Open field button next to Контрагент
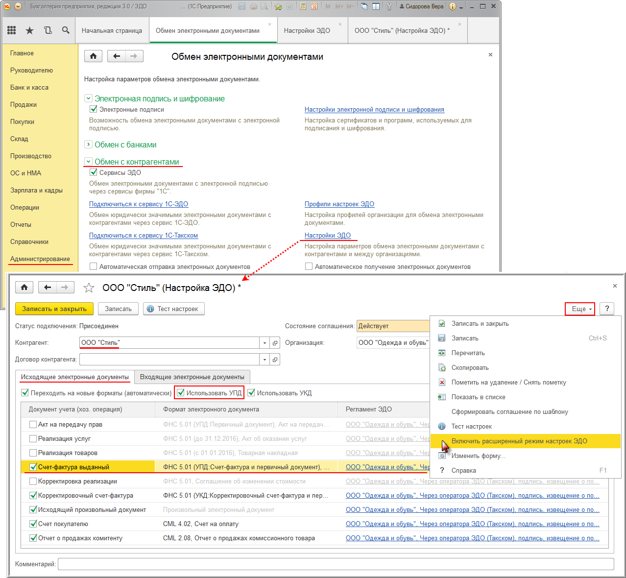Image resolution: width=626 pixels, height=578 pixels. click(275, 343)
